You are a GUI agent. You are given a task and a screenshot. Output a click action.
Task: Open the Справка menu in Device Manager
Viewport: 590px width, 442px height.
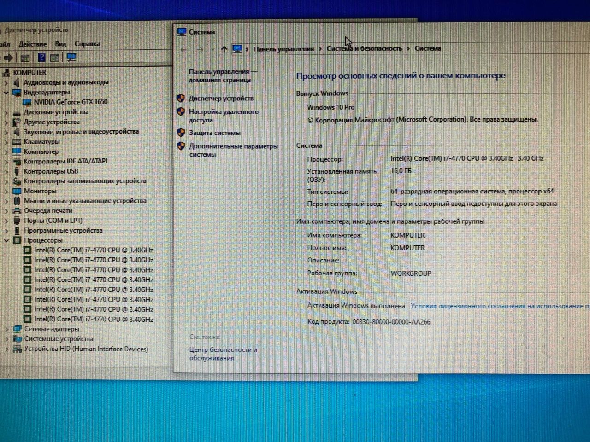87,44
